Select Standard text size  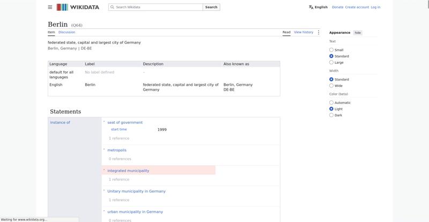[x=331, y=56]
